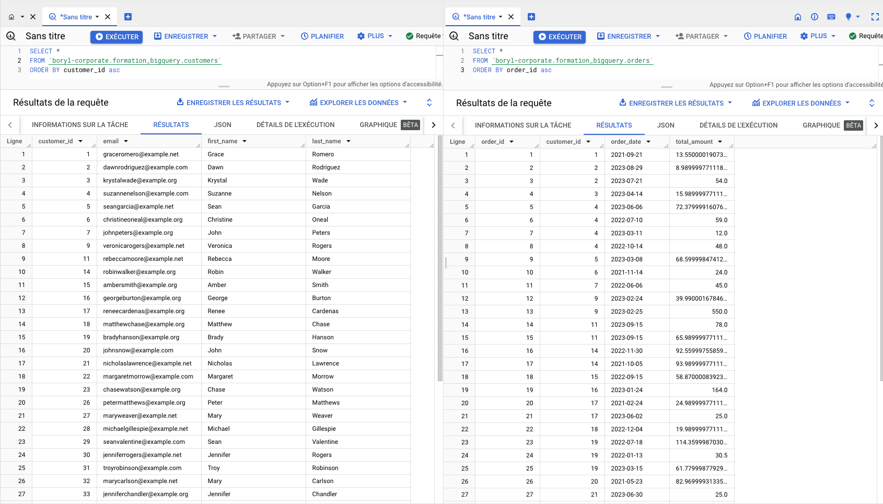Click the home icon in the left pane
Image resolution: width=883 pixels, height=504 pixels.
click(x=11, y=17)
